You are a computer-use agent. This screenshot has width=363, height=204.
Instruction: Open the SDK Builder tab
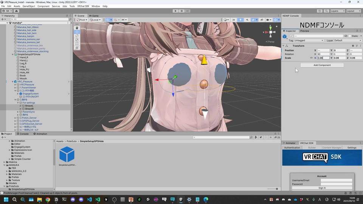(x=312, y=148)
